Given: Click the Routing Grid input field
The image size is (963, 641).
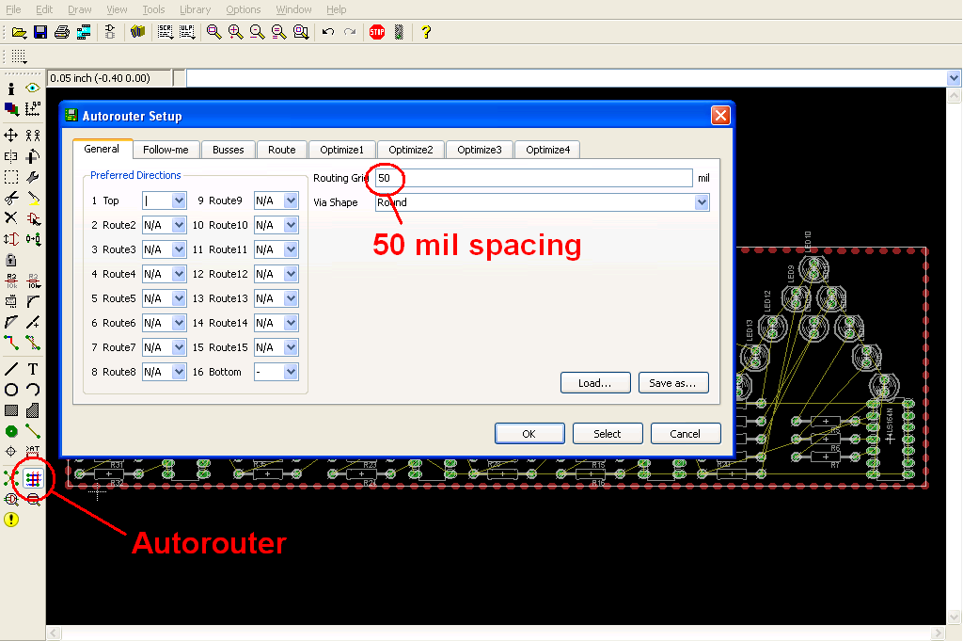Looking at the screenshot, I should coord(534,178).
